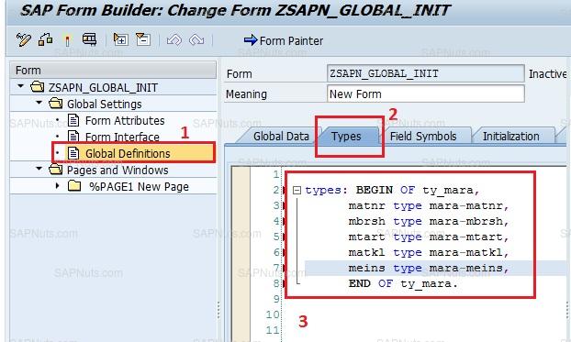Click the Display/Change pencil icon

coord(24,39)
